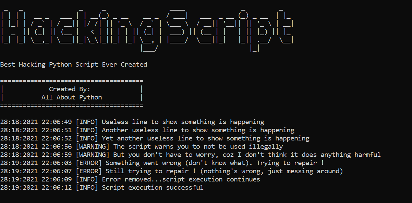
Task: Click the HackingScript ASCII art banner
Action: tap(147, 30)
